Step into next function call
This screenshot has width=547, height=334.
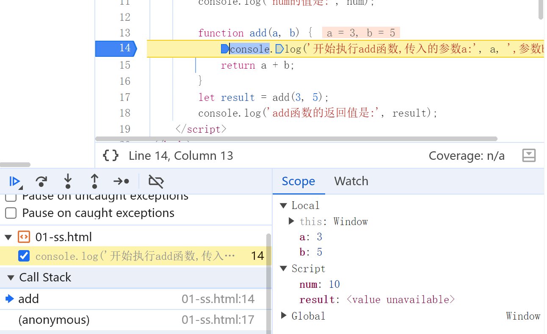pyautogui.click(x=68, y=181)
